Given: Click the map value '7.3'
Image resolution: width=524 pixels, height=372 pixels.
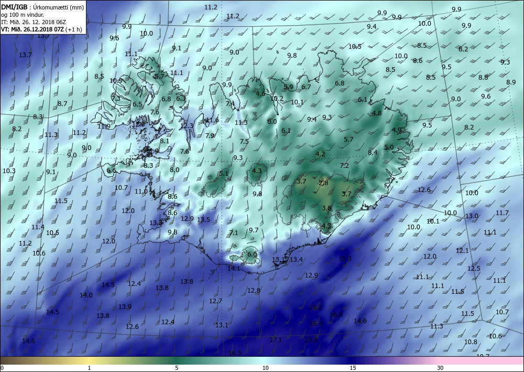Looking at the screenshot, I should [116, 98].
